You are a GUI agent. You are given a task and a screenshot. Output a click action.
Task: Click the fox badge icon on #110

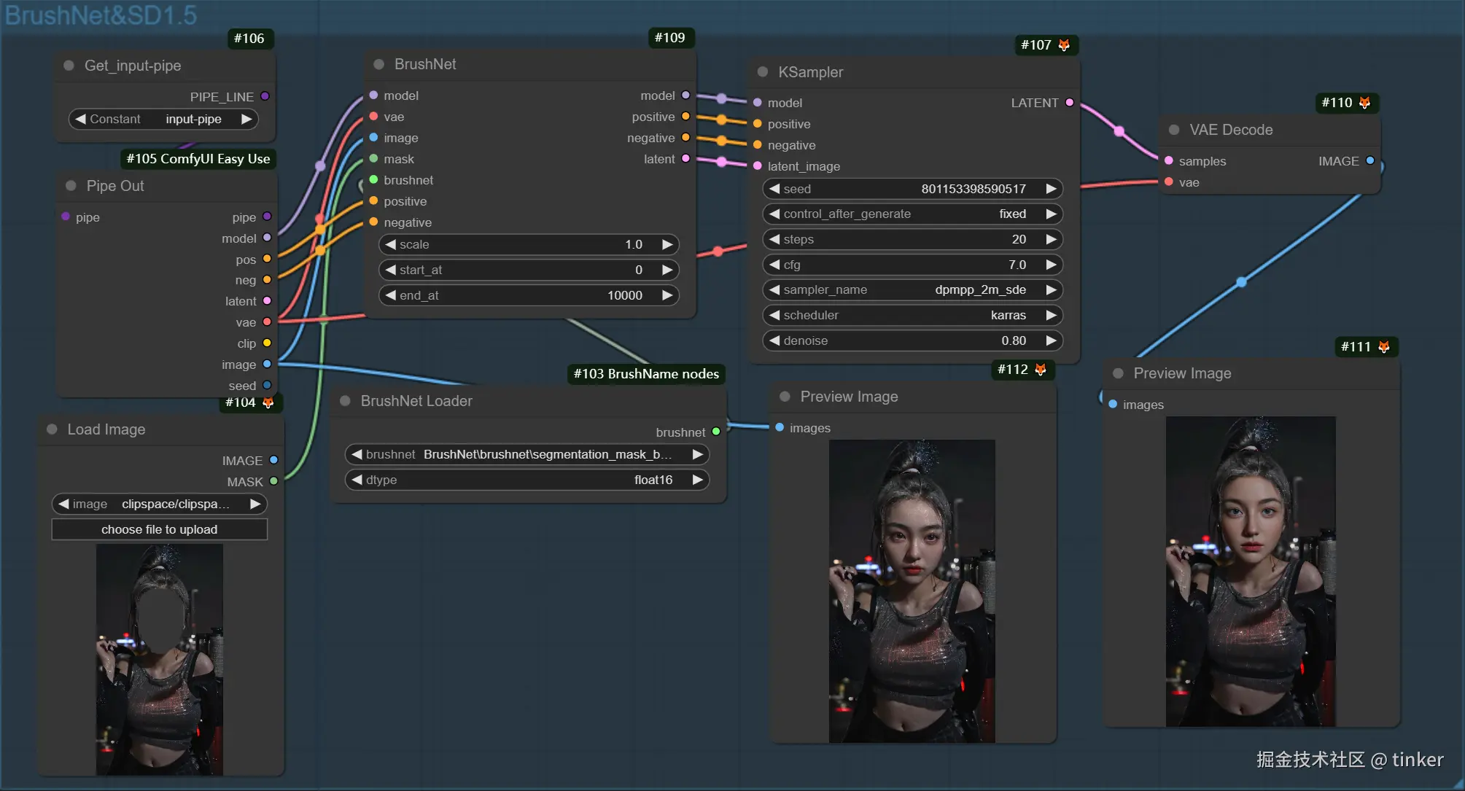(x=1364, y=103)
